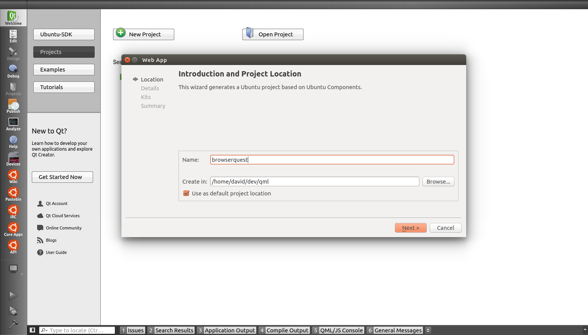Open the Design mode

pyautogui.click(x=13, y=54)
